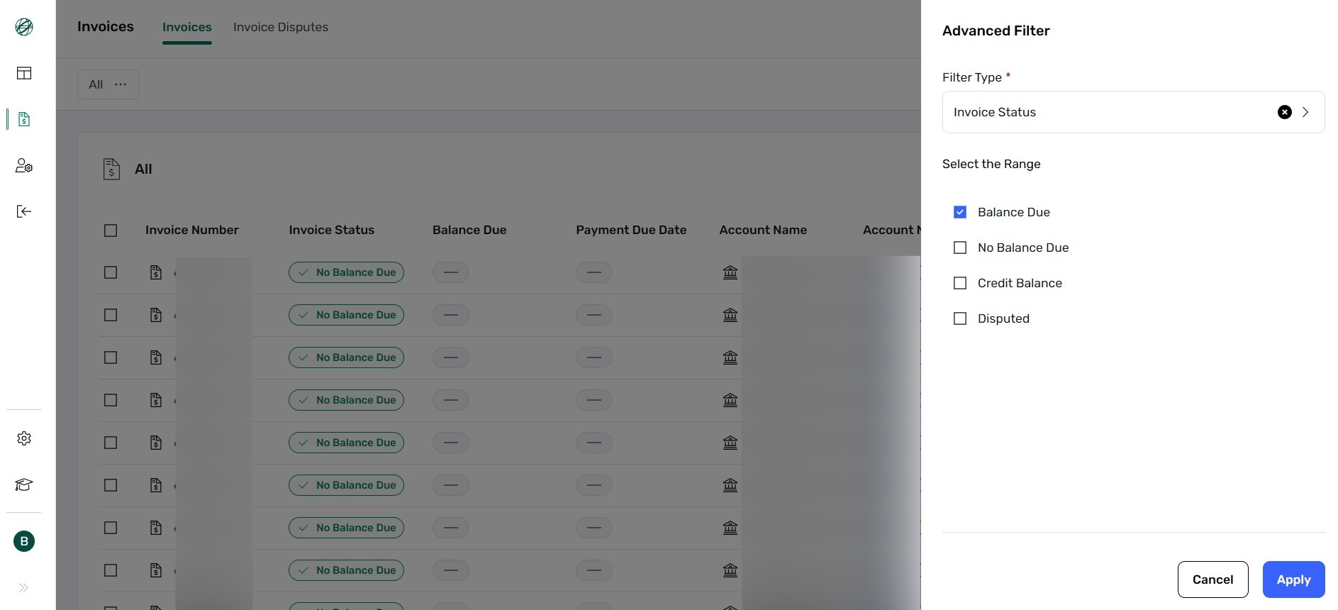Cancel the Advanced Filter panel

(x=1212, y=579)
